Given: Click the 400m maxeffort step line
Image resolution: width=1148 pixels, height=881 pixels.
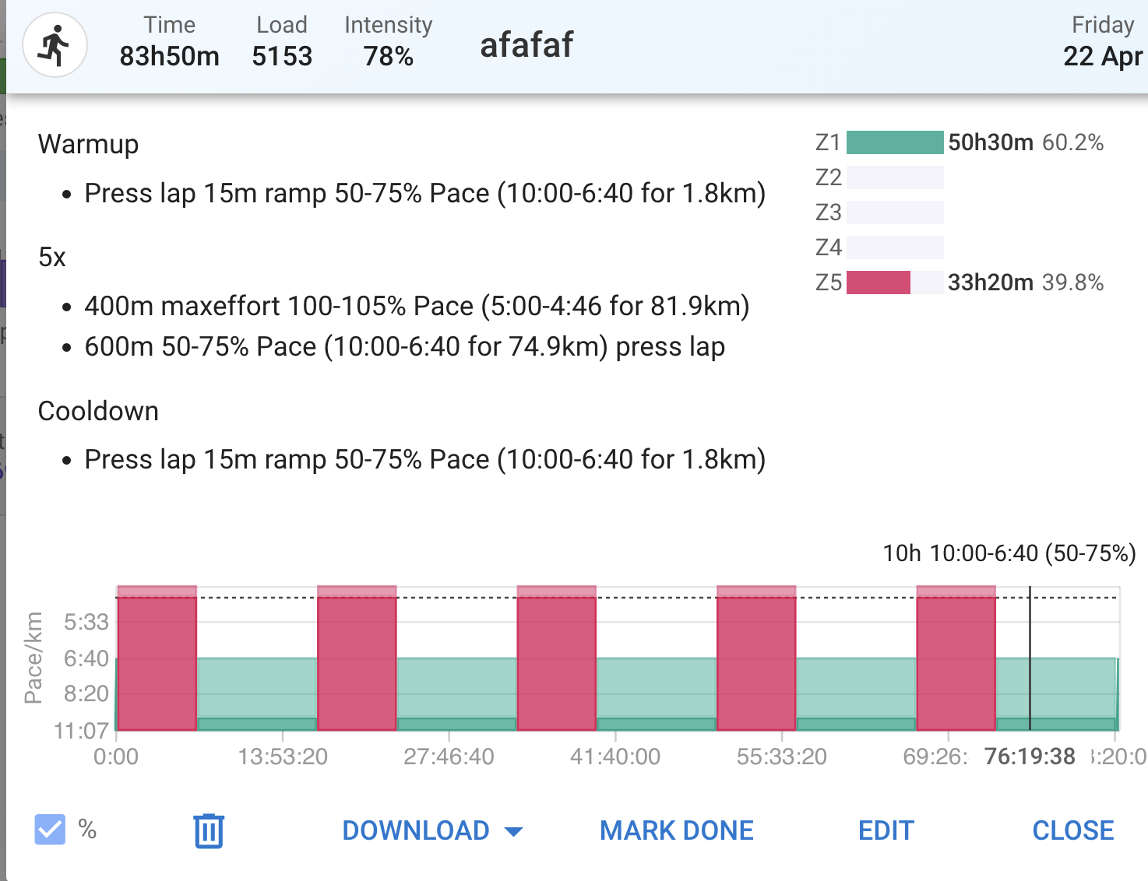Looking at the screenshot, I should 417,307.
